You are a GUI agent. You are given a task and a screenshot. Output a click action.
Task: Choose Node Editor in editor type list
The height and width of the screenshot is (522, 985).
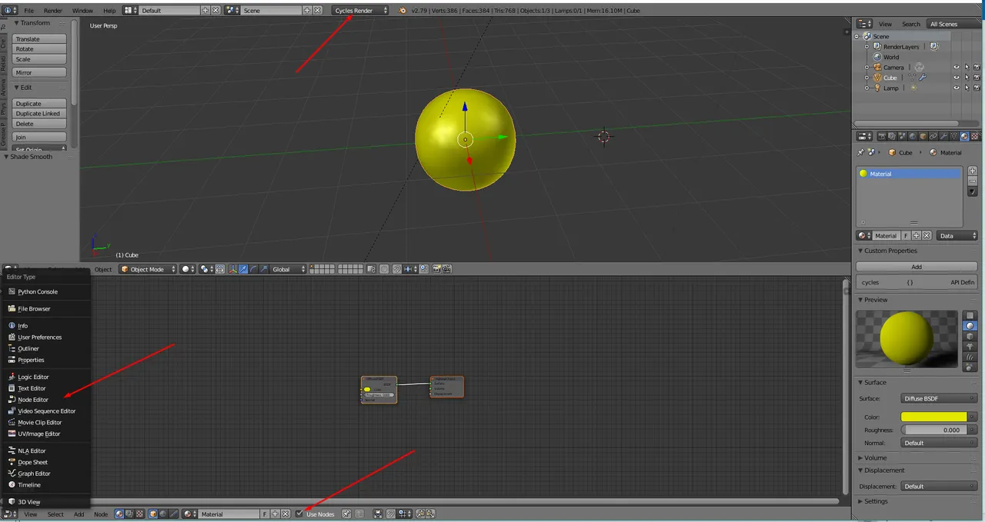coord(33,399)
